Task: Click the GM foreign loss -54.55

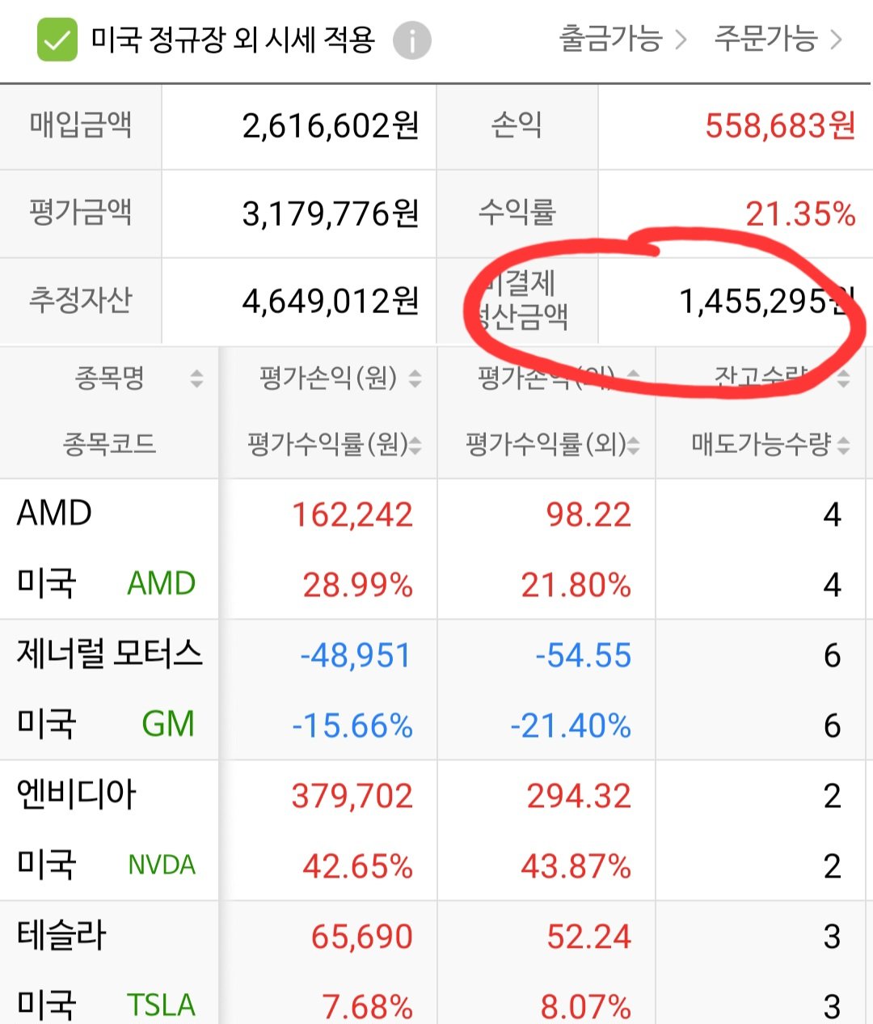Action: [584, 655]
